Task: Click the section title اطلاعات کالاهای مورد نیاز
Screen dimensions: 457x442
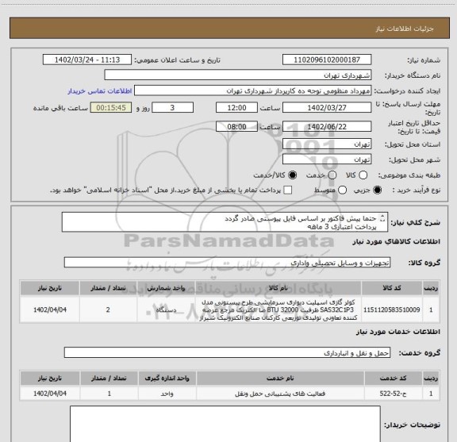Action: tap(397, 241)
